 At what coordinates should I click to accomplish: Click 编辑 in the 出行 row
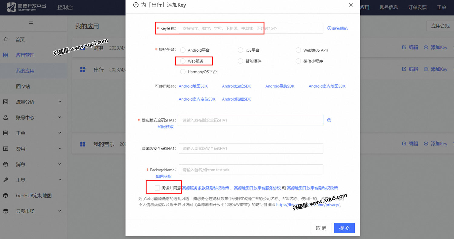point(410,69)
